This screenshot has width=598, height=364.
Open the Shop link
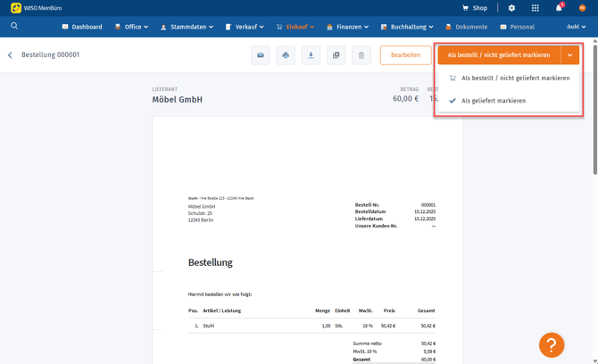tap(475, 8)
